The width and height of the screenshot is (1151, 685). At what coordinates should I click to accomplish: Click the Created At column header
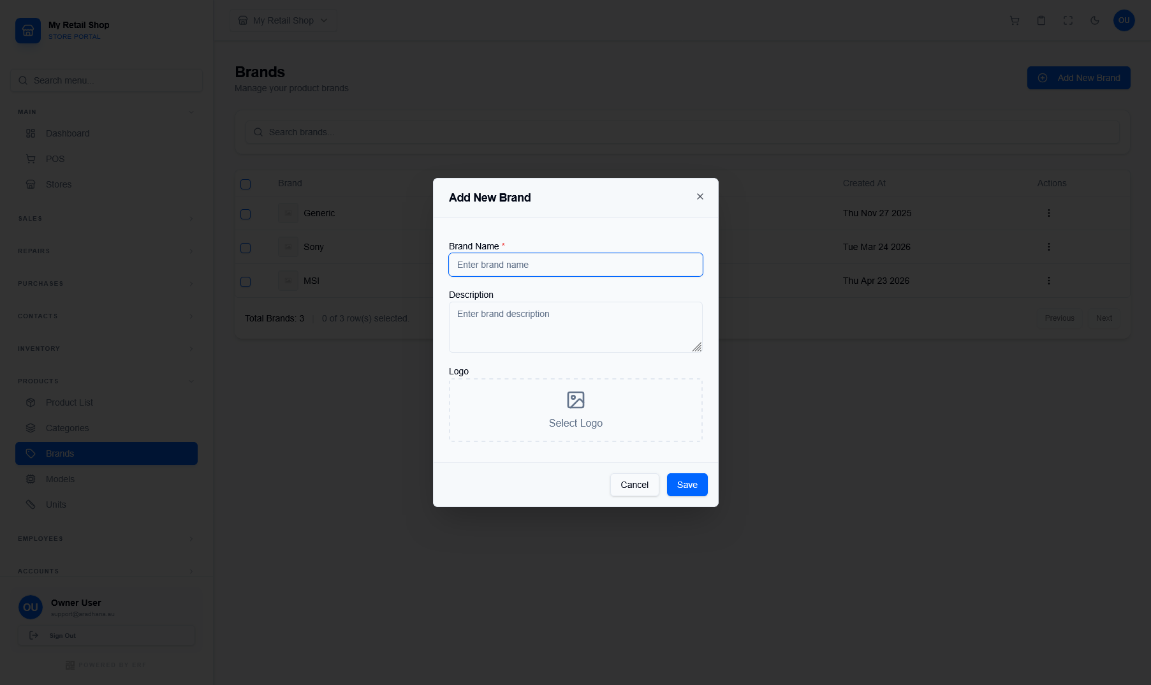(864, 183)
